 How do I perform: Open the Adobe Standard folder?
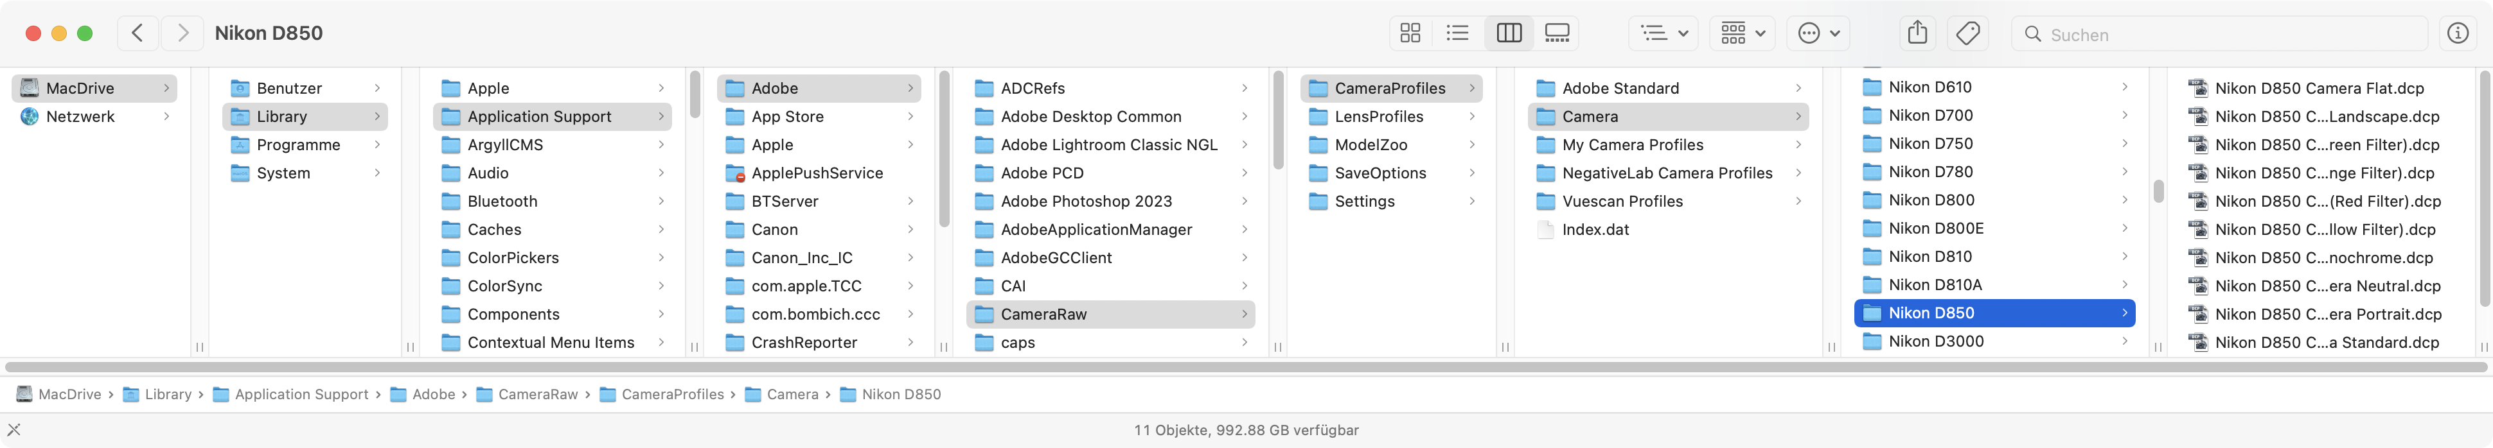[x=1667, y=88]
